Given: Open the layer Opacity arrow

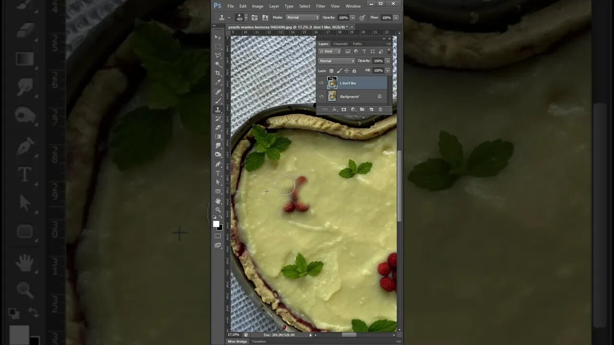Looking at the screenshot, I should tap(388, 61).
